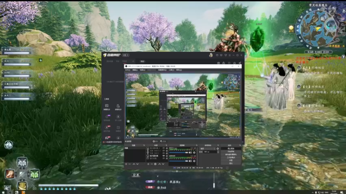This screenshot has width=346, height=194.
Task: Click the OBS preview canvas
Action: [183, 105]
